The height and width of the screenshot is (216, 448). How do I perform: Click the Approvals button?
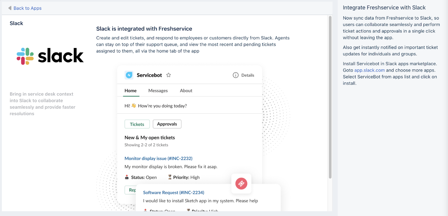click(x=167, y=124)
